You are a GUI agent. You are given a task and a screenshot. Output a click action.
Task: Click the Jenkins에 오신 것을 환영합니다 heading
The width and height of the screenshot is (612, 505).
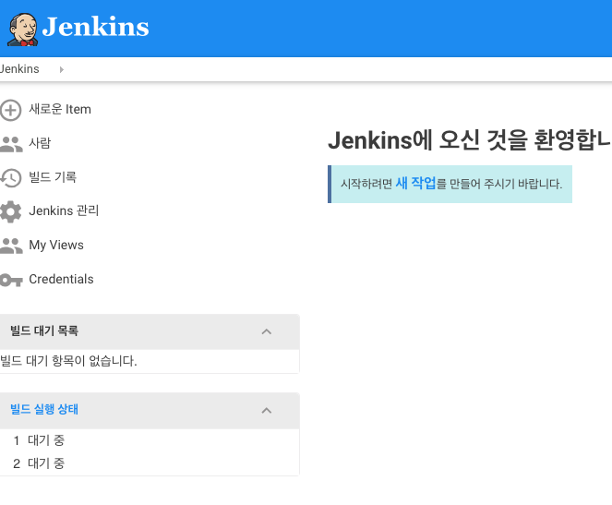tap(470, 140)
